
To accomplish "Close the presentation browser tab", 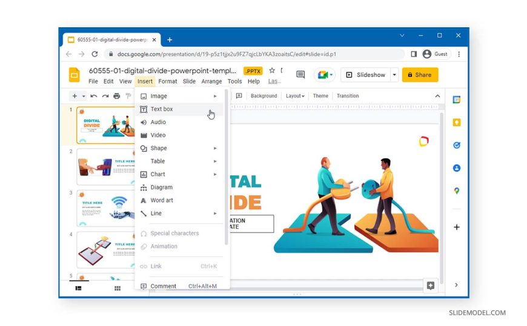I will 154,40.
